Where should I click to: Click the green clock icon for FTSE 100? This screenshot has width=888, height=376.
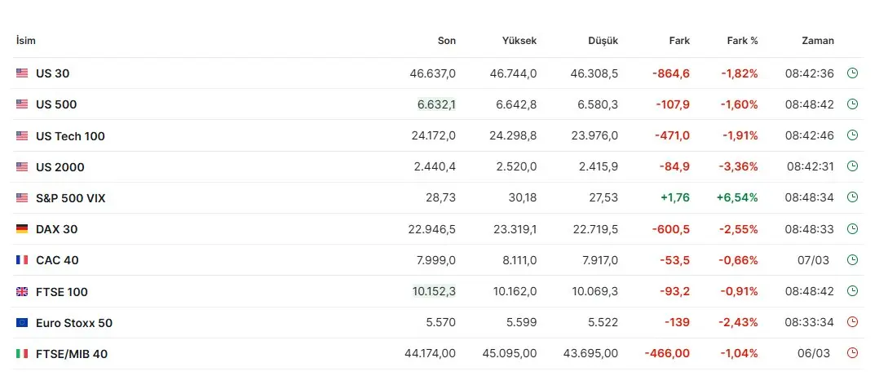853,291
